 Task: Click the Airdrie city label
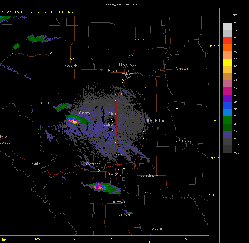[117, 155]
